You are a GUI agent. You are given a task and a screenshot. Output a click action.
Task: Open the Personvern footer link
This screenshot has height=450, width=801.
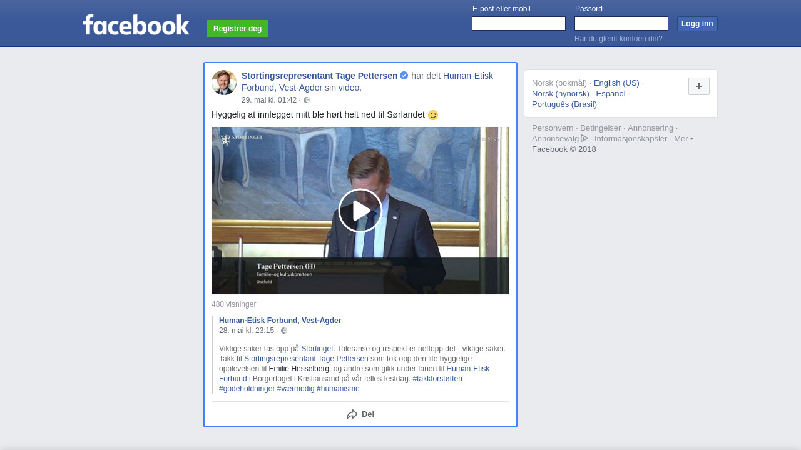[x=553, y=128]
